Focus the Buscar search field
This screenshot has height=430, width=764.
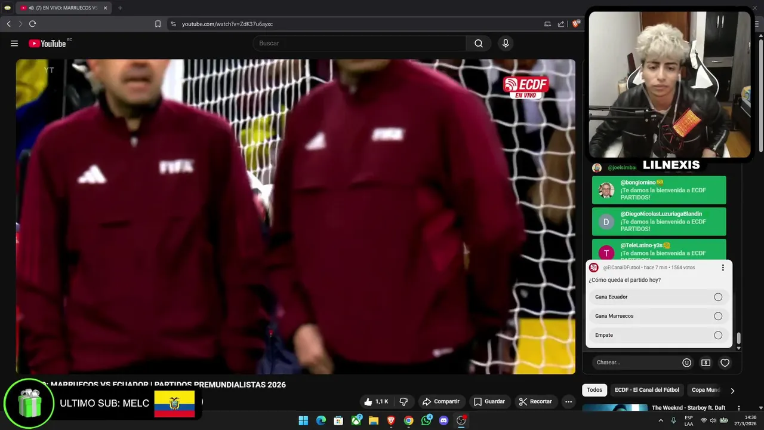(x=359, y=43)
